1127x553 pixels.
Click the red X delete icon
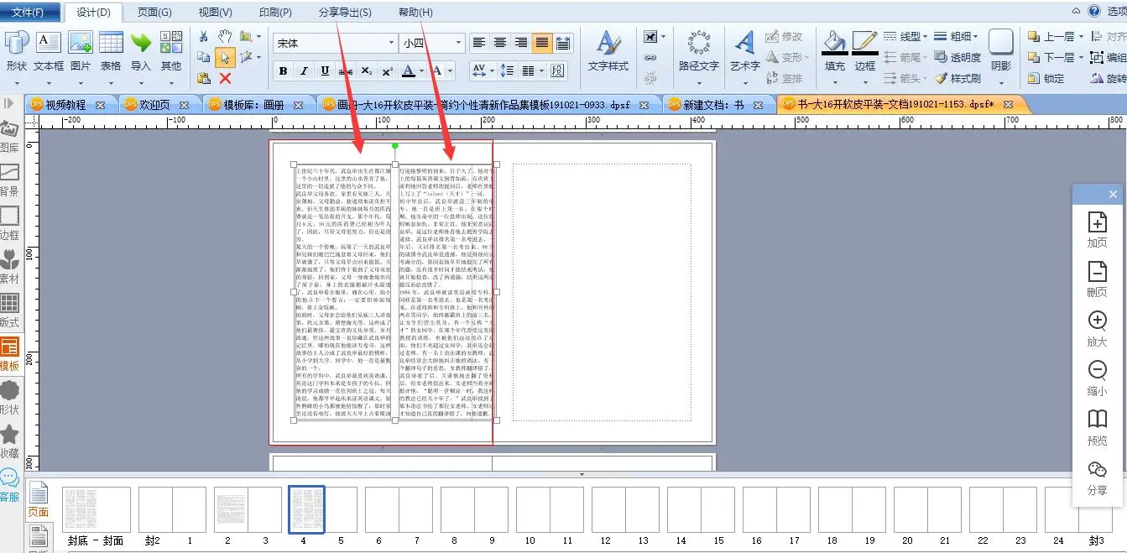pyautogui.click(x=225, y=78)
